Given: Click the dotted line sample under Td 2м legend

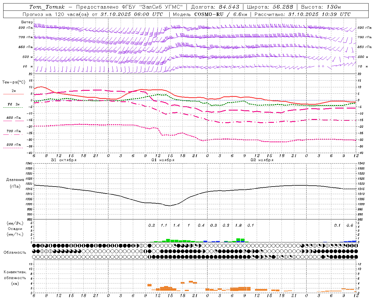Looking at the screenshot, I should click(x=13, y=108).
